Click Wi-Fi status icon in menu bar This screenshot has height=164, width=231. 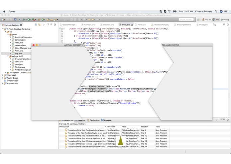169,12
